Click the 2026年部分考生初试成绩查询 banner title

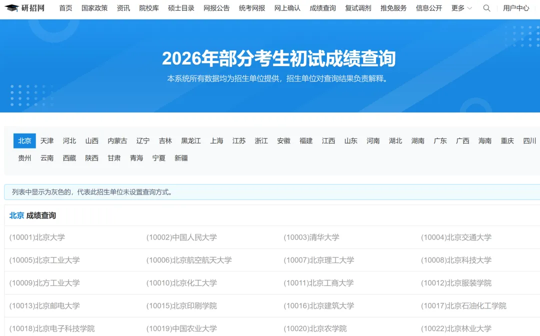point(278,58)
